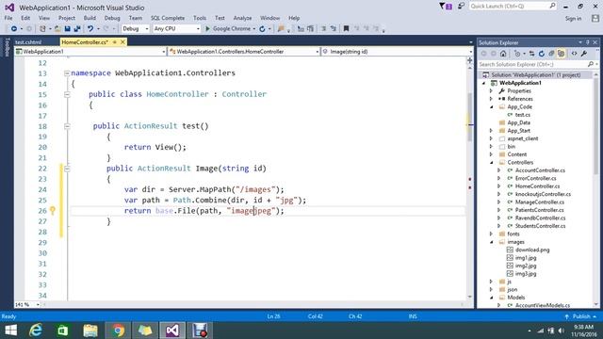Image resolution: width=603 pixels, height=339 pixels.
Task: Click the editor vertical scrollbar thumb
Action: click(470, 117)
